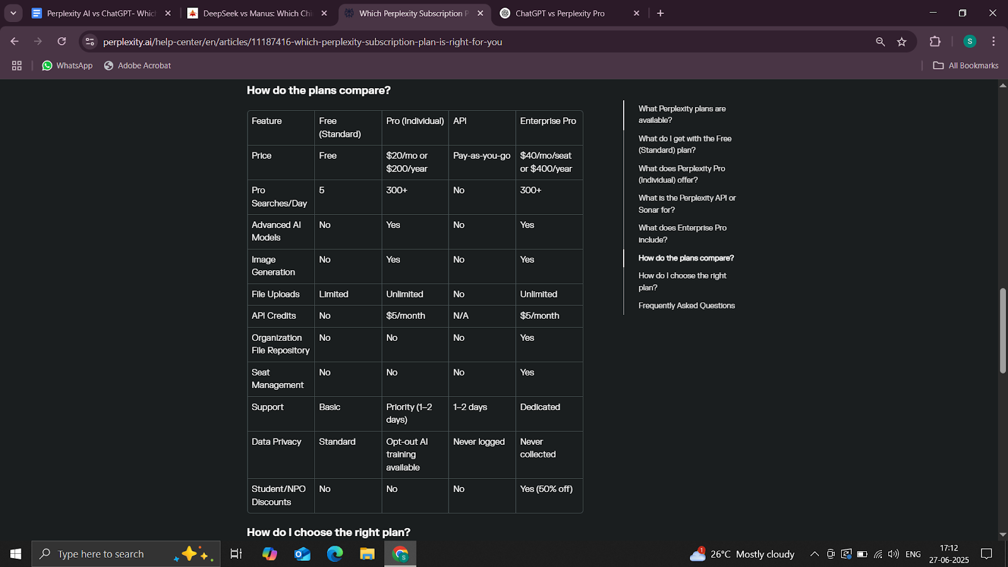Jump to How do I choose the right plan

(682, 282)
